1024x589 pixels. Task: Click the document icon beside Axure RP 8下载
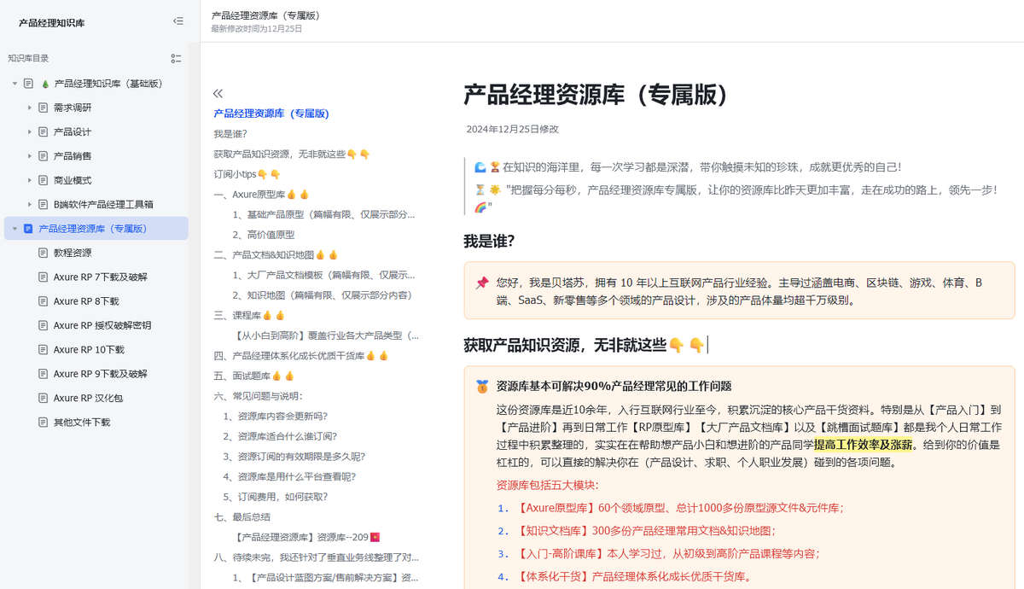44,301
